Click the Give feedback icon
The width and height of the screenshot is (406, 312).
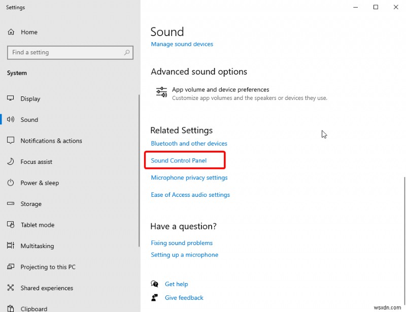[x=155, y=297]
